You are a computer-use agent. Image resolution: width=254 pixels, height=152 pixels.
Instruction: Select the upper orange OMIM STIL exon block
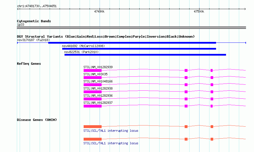[x=92, y=127]
